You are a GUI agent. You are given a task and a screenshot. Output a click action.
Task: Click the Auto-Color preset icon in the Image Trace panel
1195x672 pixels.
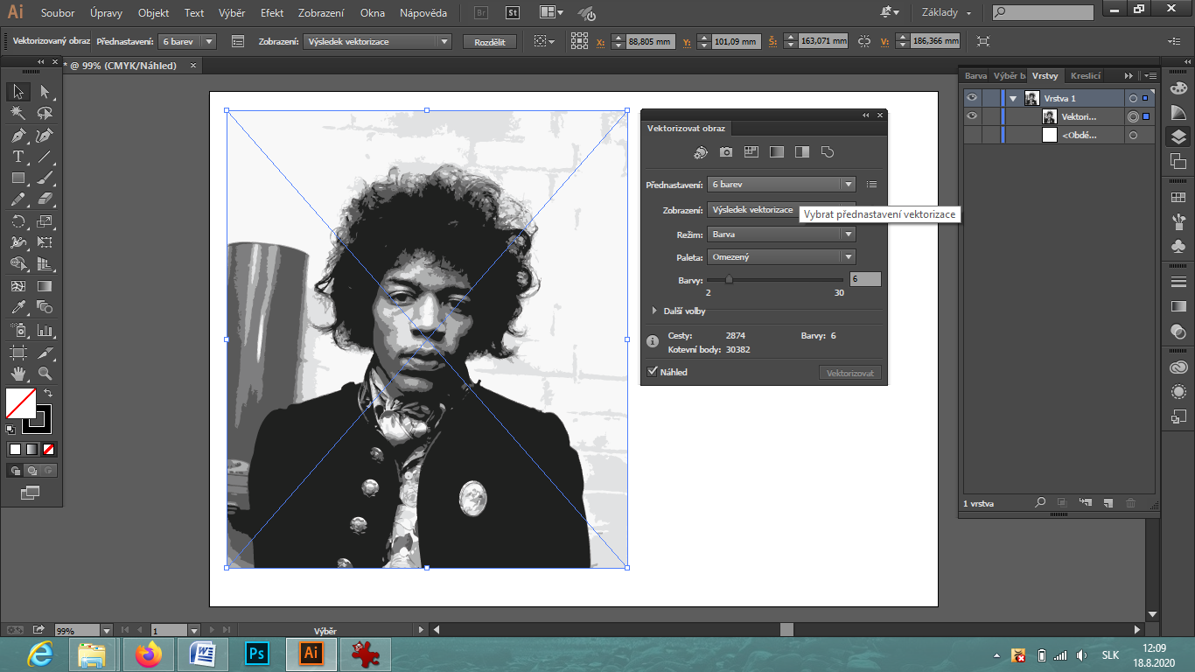click(x=701, y=152)
